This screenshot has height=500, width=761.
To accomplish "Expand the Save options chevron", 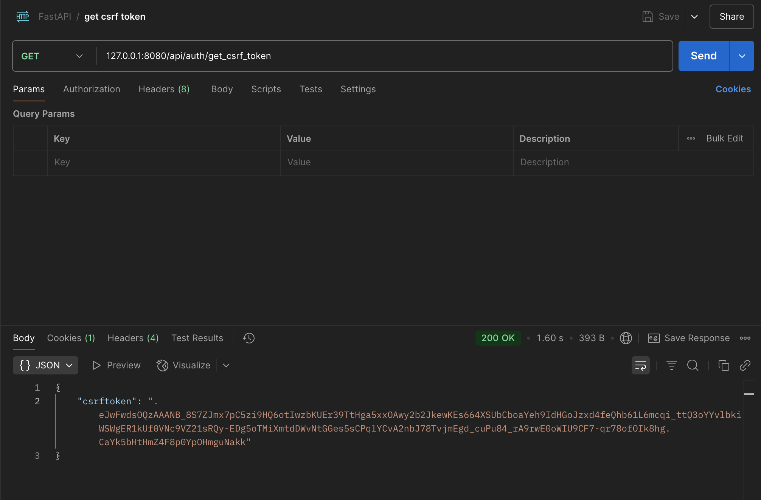I will coord(694,17).
